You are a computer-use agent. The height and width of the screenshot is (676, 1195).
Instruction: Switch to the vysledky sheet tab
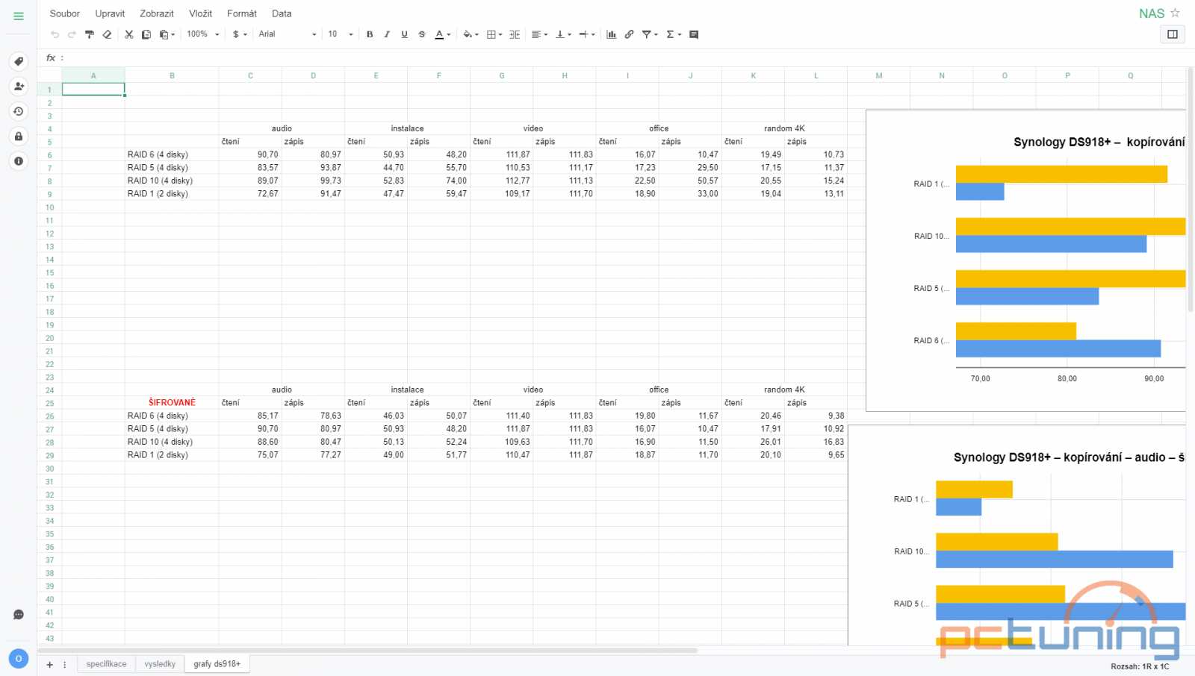160,664
